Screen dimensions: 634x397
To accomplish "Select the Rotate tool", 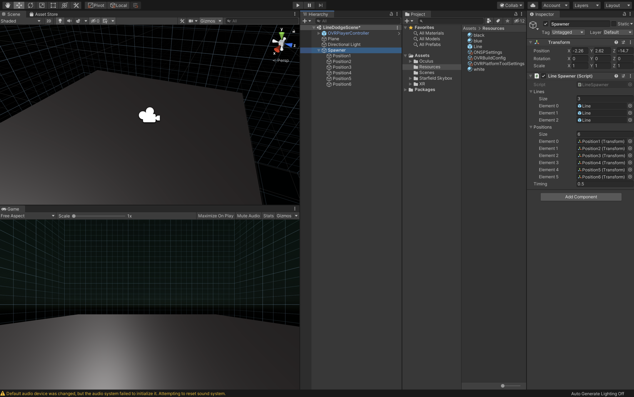I will coord(30,5).
